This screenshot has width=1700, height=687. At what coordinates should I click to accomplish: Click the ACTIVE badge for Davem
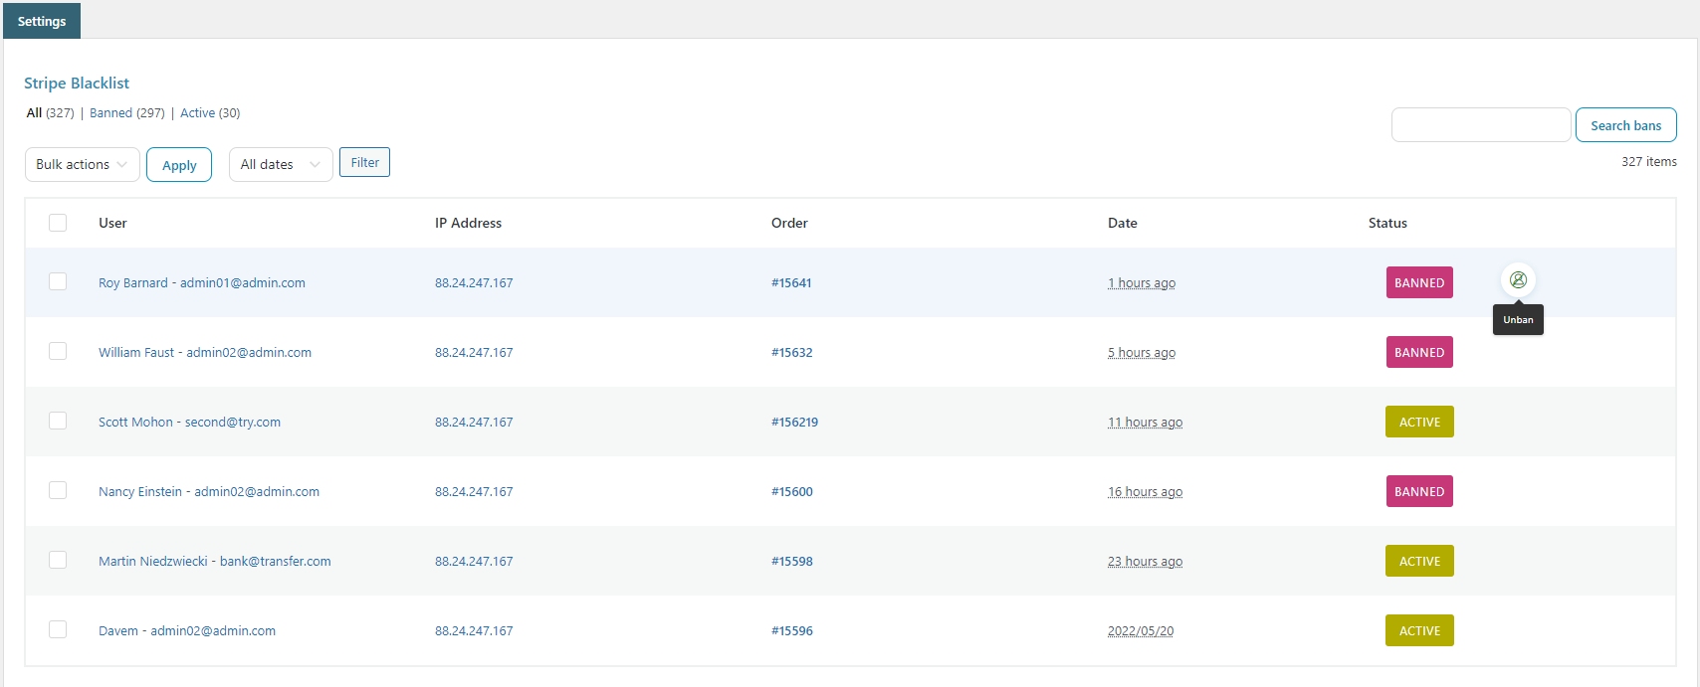pos(1418,631)
